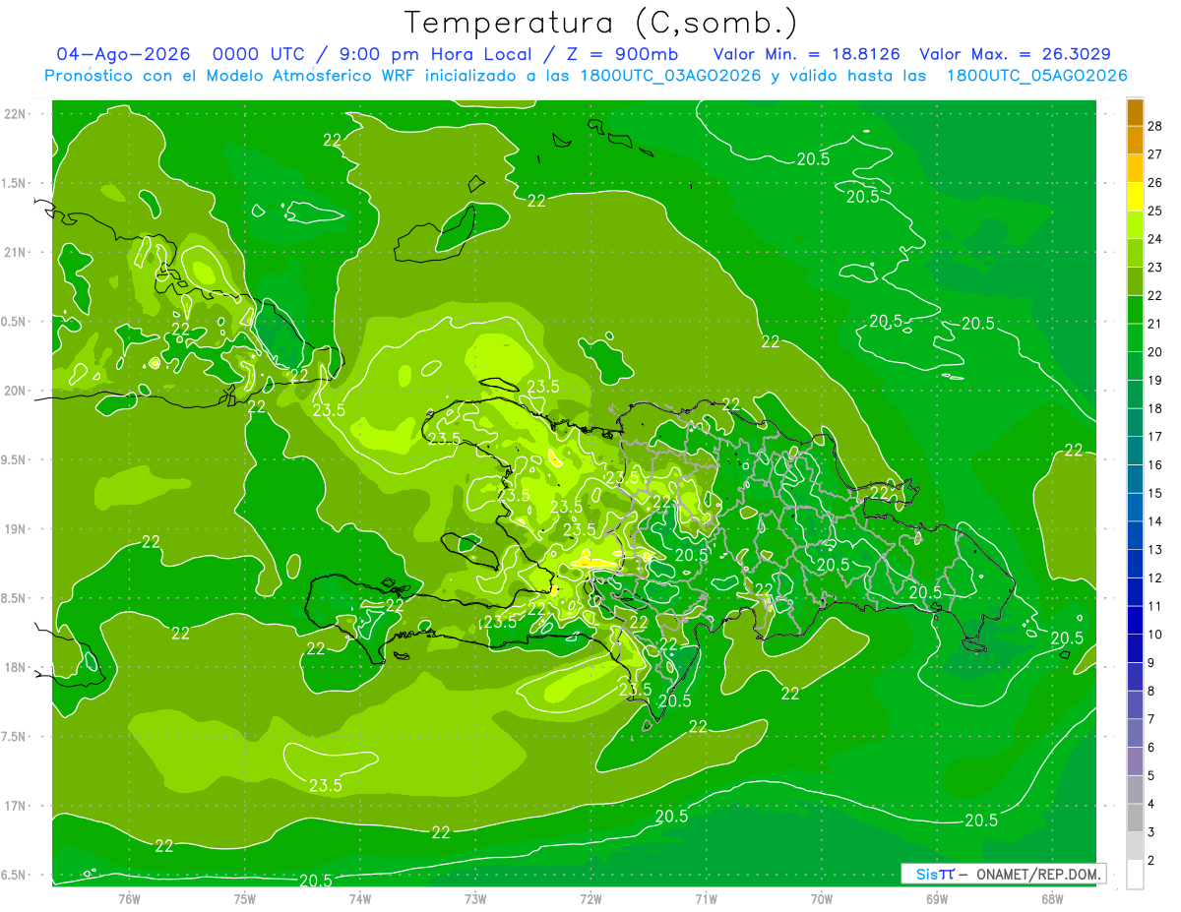Image resolution: width=1181 pixels, height=912 pixels.
Task: Click the color scale label 24
Action: [1155, 239]
